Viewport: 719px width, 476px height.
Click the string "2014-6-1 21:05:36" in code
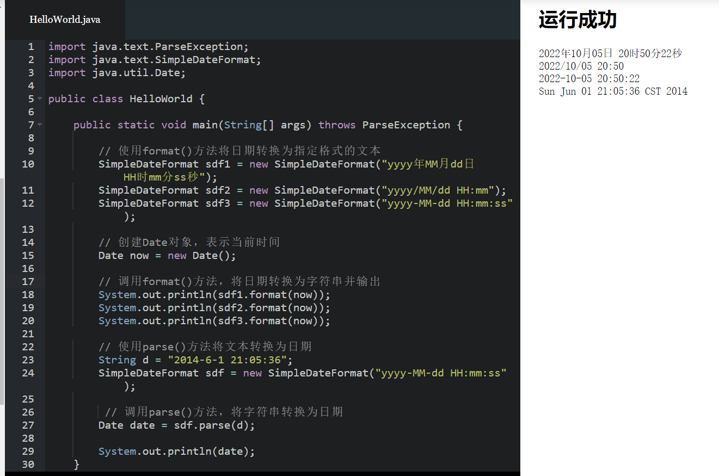[x=230, y=360]
